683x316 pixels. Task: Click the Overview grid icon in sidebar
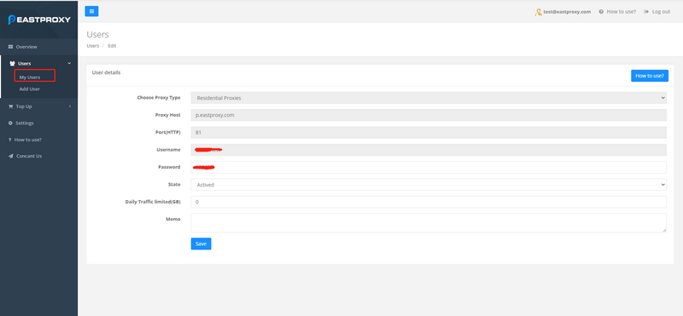click(x=11, y=47)
